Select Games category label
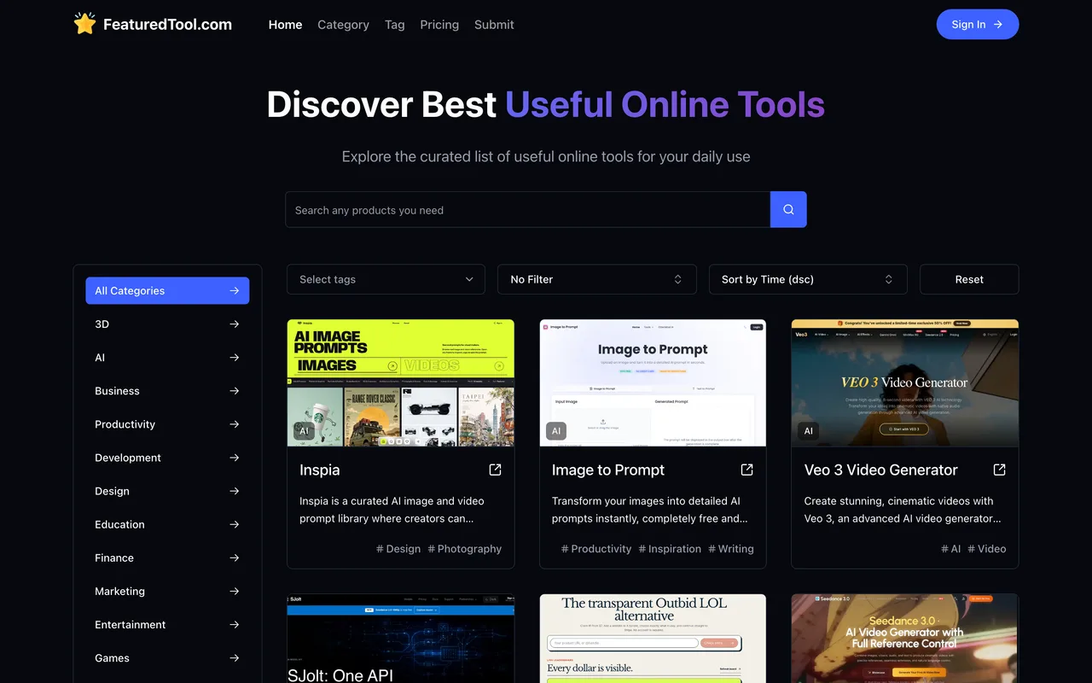This screenshot has width=1092, height=683. coord(112,657)
